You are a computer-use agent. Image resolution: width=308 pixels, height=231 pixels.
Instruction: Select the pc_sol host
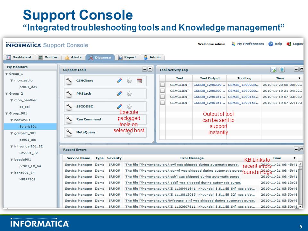(24, 107)
